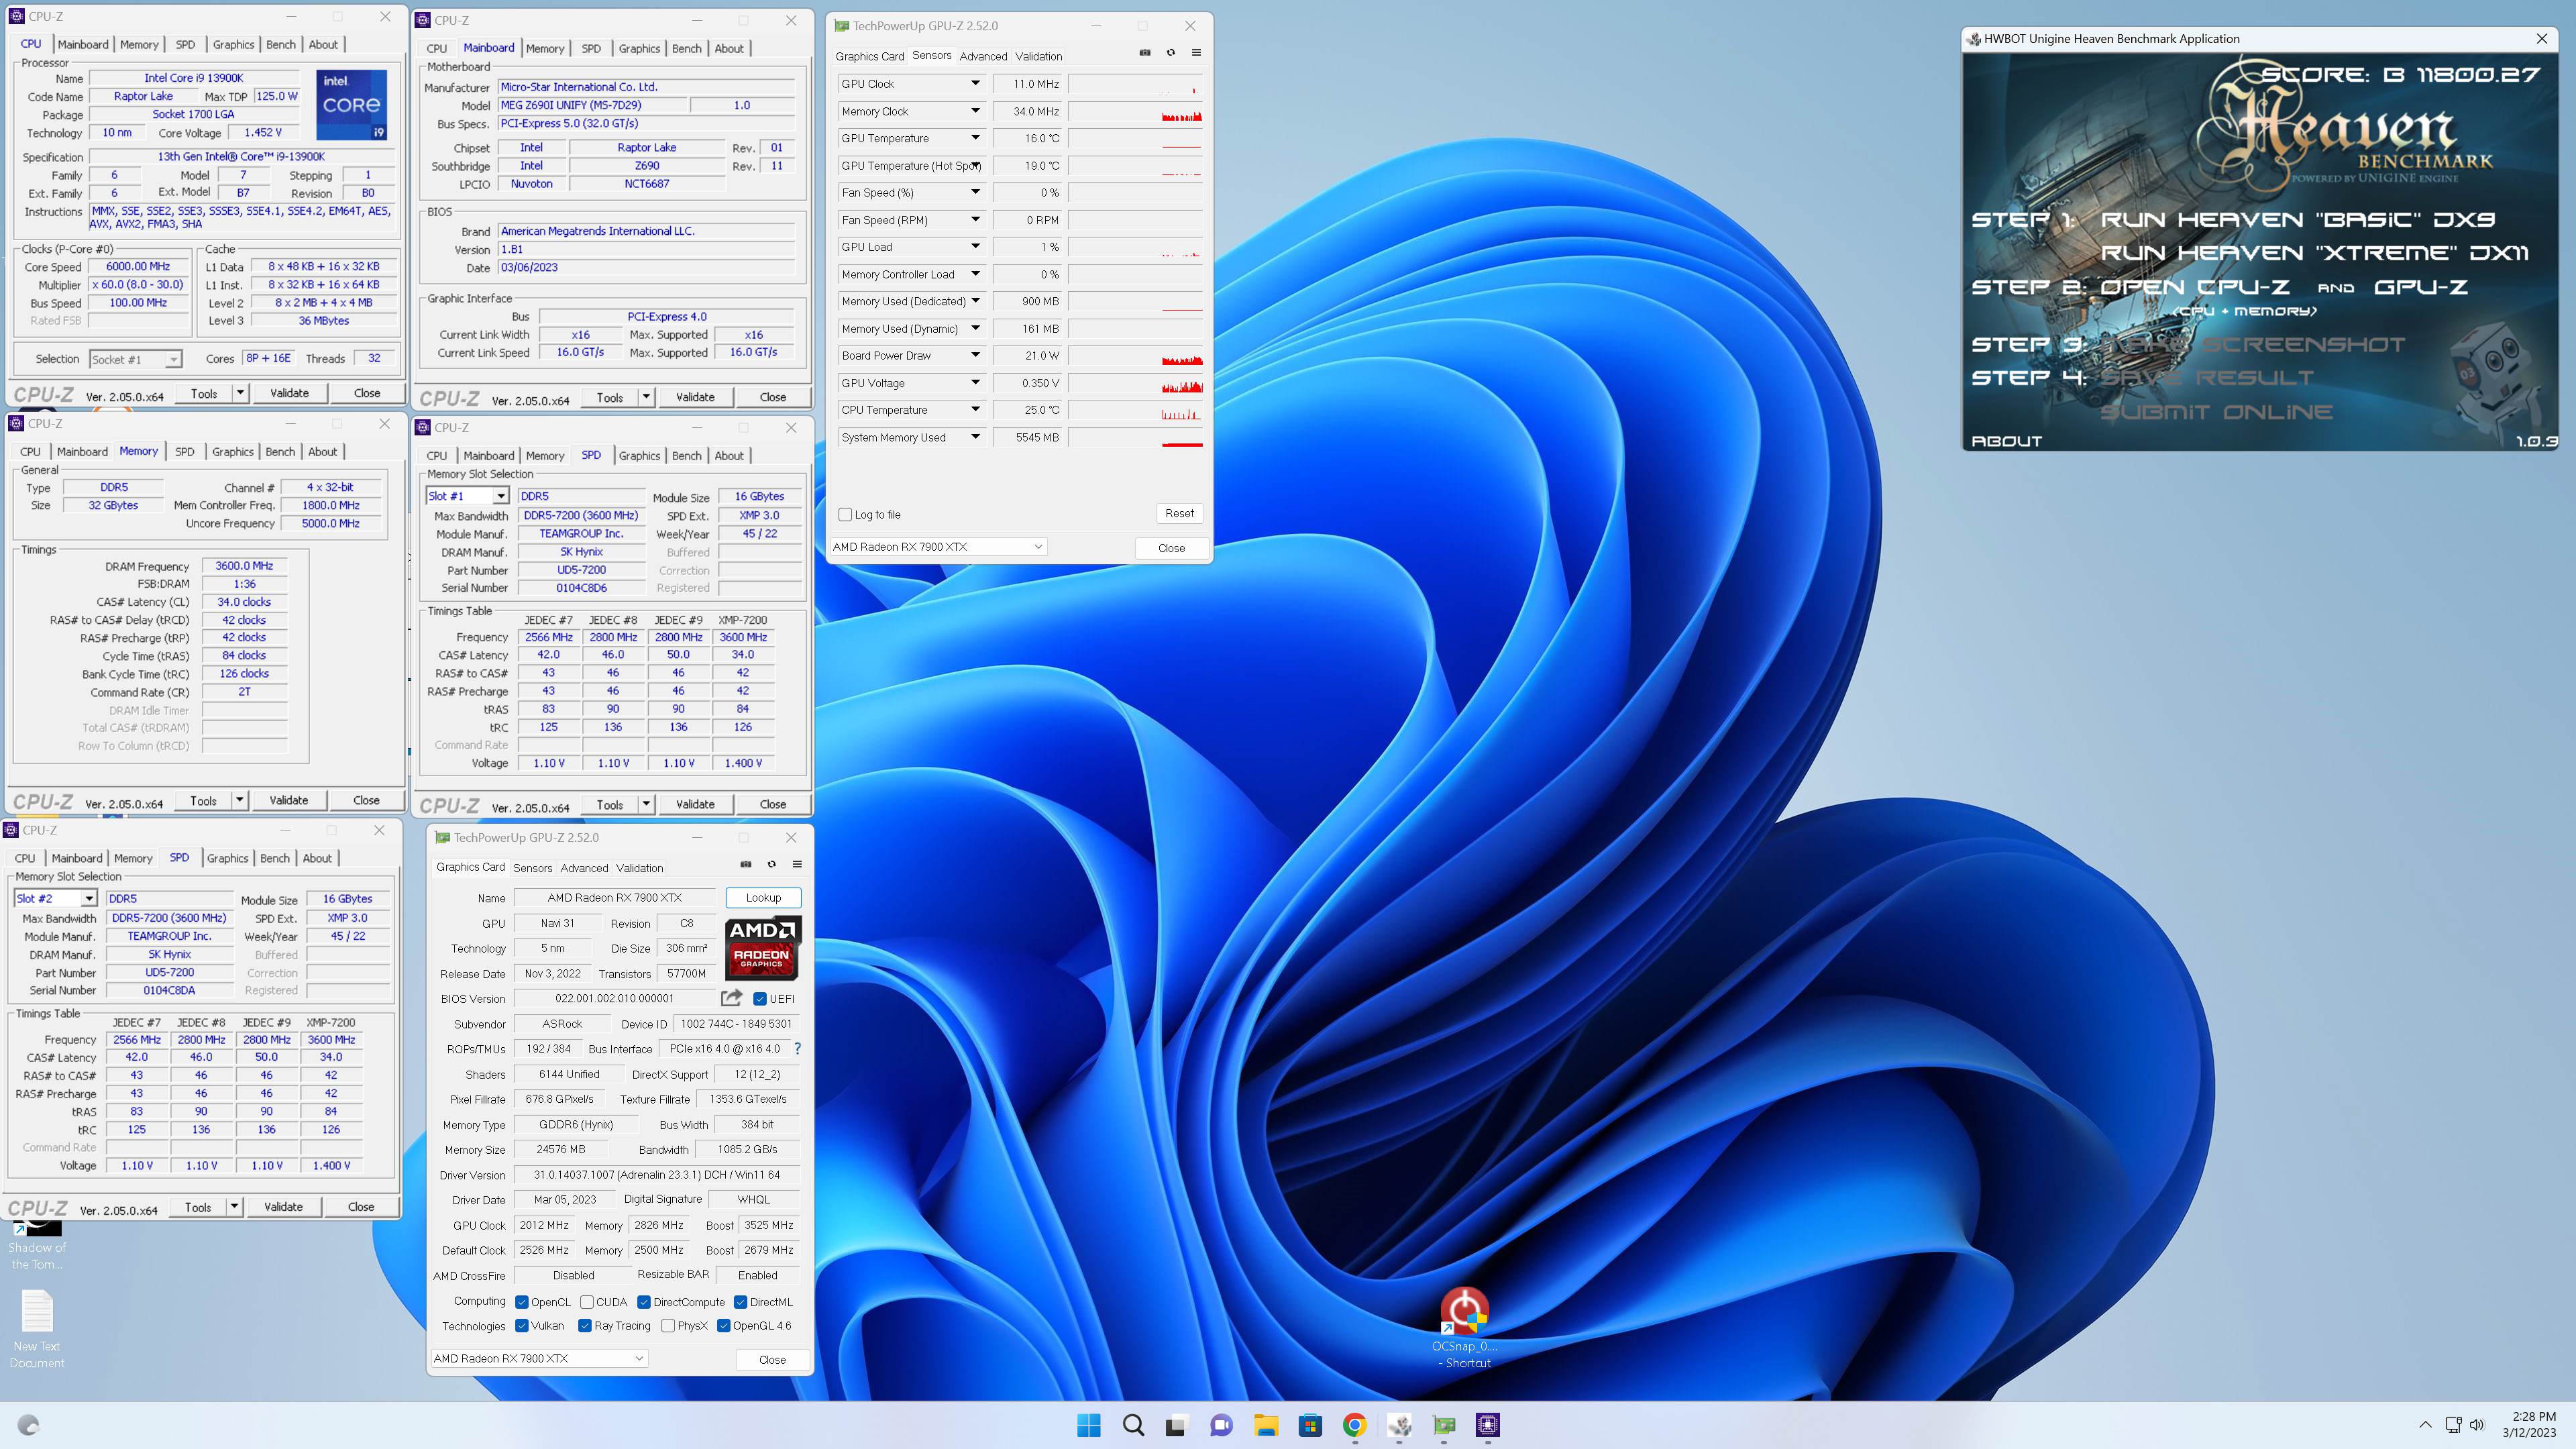Open the Windows Start menu
Image resolution: width=2576 pixels, height=1449 pixels.
click(x=1089, y=1425)
